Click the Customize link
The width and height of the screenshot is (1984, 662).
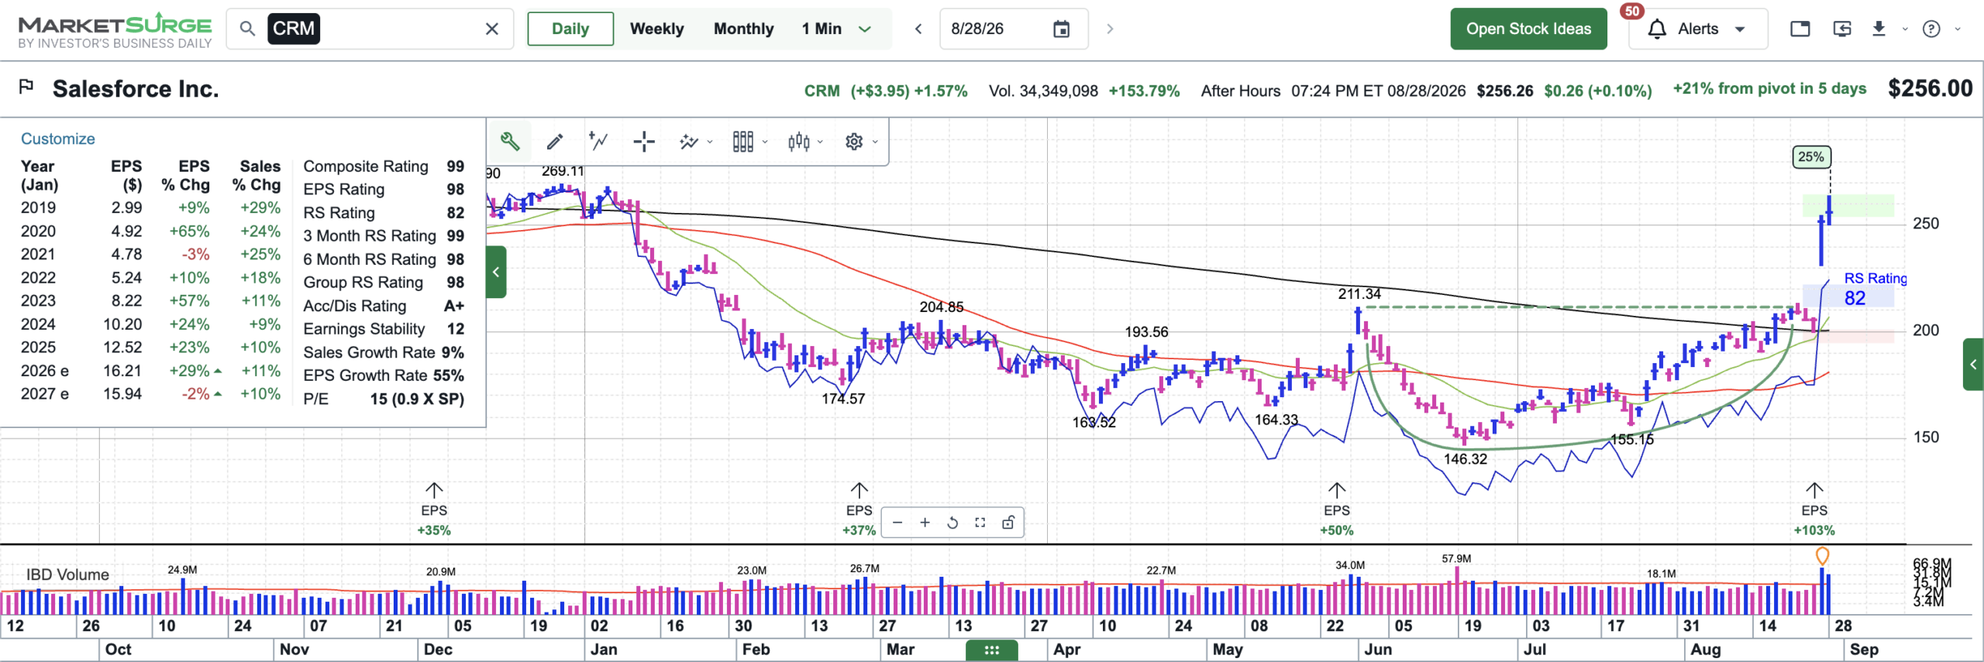(58, 139)
